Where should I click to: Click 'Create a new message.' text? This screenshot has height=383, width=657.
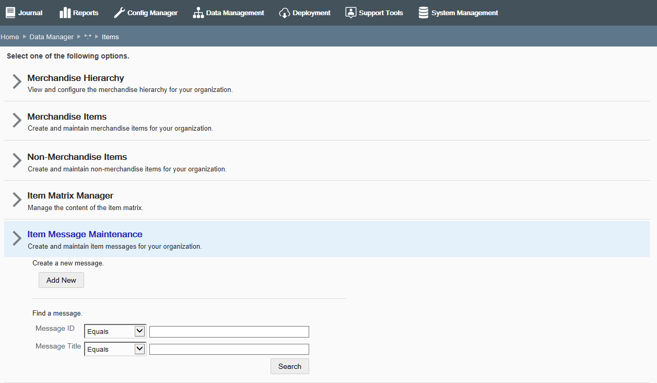coord(68,263)
